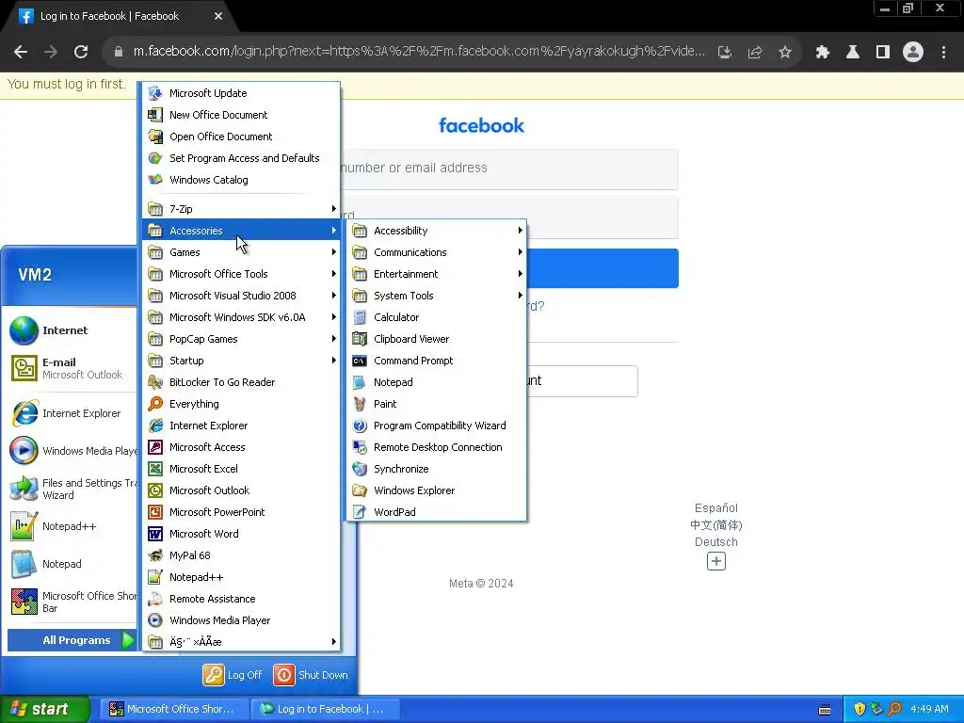Select the highlighted Accessories menu item
This screenshot has height=723, width=964.
pos(241,231)
